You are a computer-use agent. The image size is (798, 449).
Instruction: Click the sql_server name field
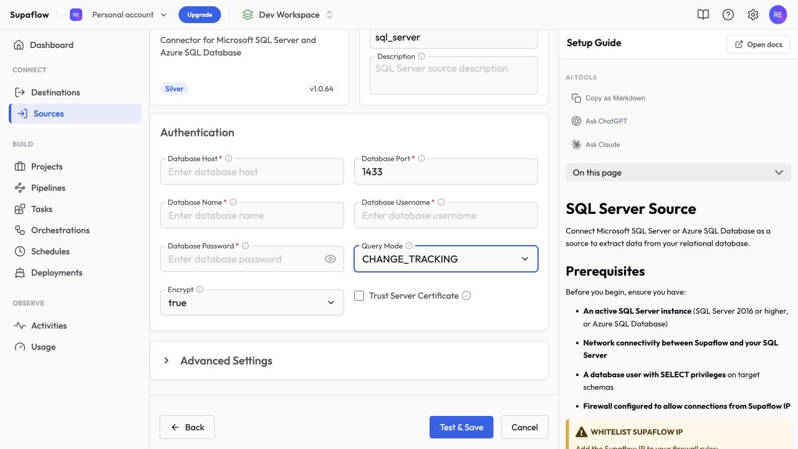pos(454,37)
